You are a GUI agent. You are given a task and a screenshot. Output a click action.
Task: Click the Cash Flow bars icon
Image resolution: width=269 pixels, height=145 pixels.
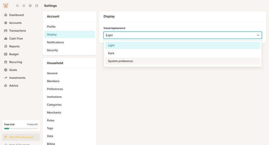click(6, 39)
